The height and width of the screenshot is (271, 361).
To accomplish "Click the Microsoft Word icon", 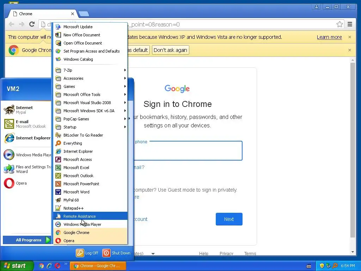I will tap(58, 192).
